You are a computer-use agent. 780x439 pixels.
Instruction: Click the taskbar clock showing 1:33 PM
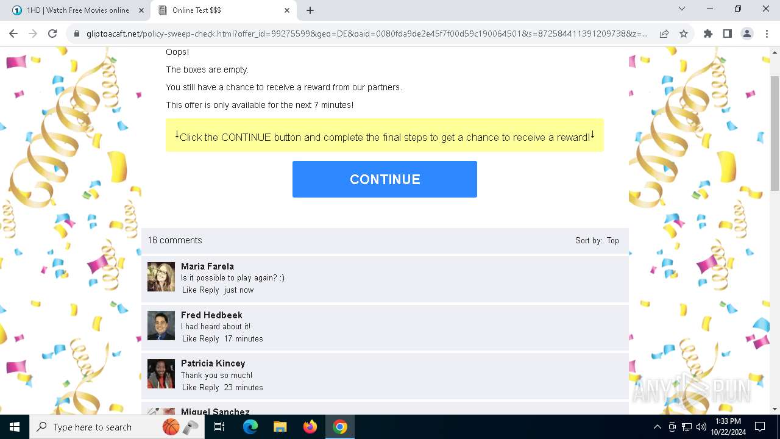(728, 427)
